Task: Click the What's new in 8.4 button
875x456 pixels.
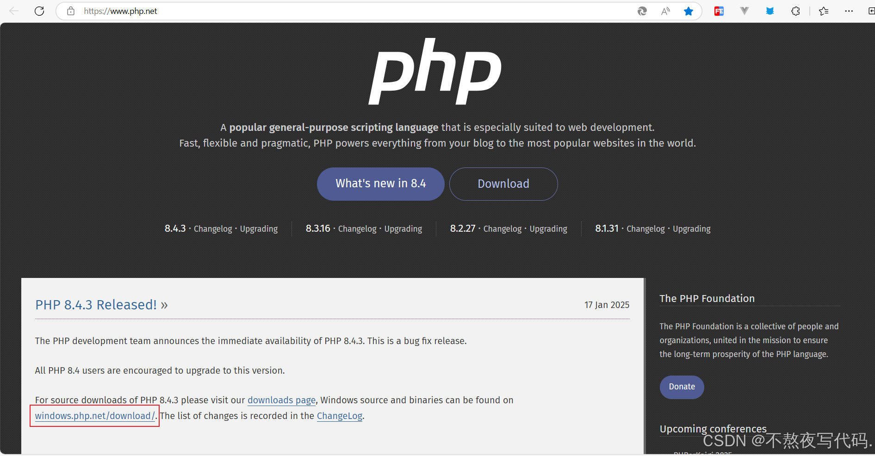Action: tap(380, 184)
